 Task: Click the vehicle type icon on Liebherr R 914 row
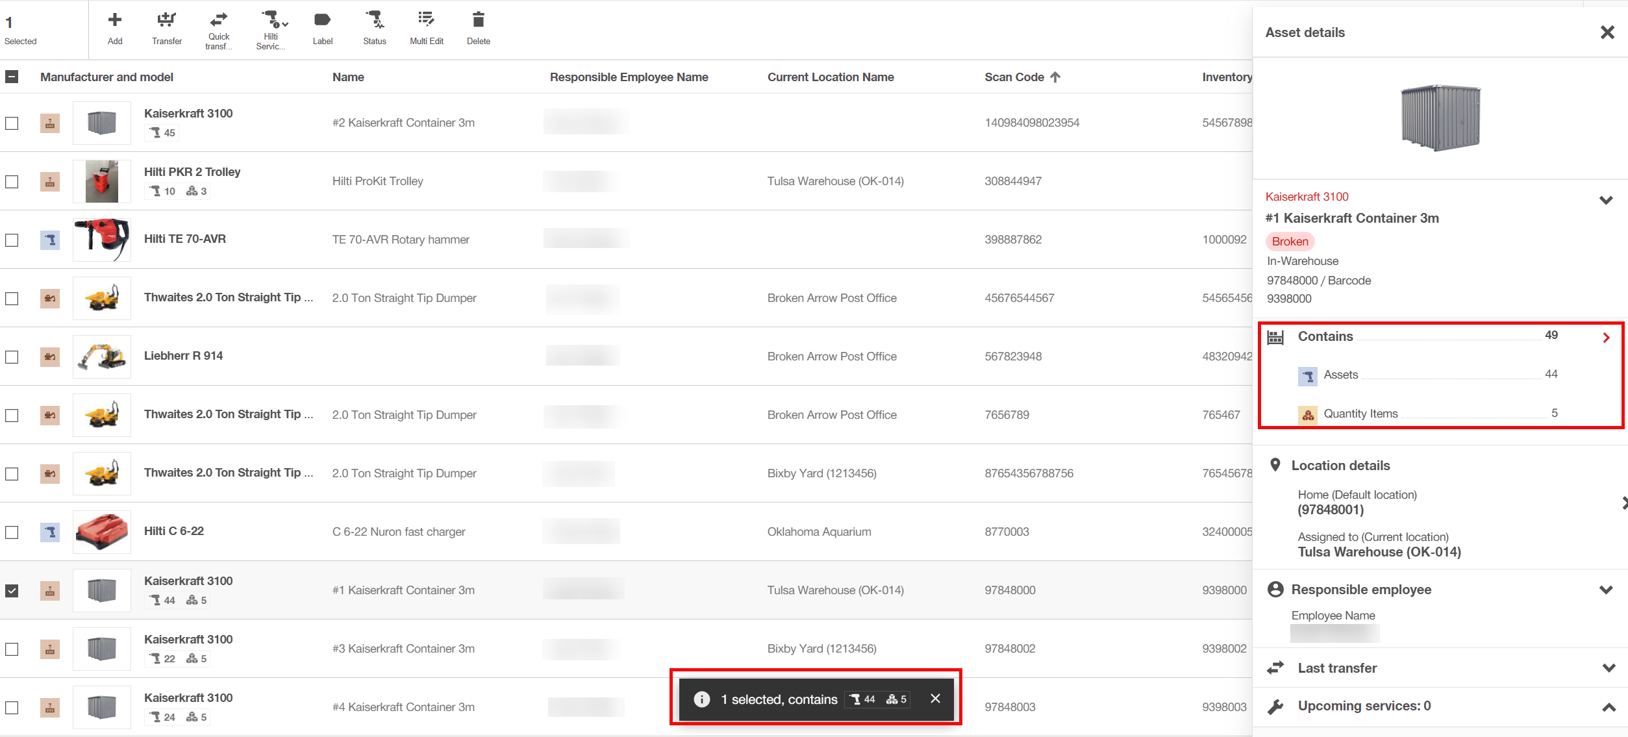tap(50, 356)
